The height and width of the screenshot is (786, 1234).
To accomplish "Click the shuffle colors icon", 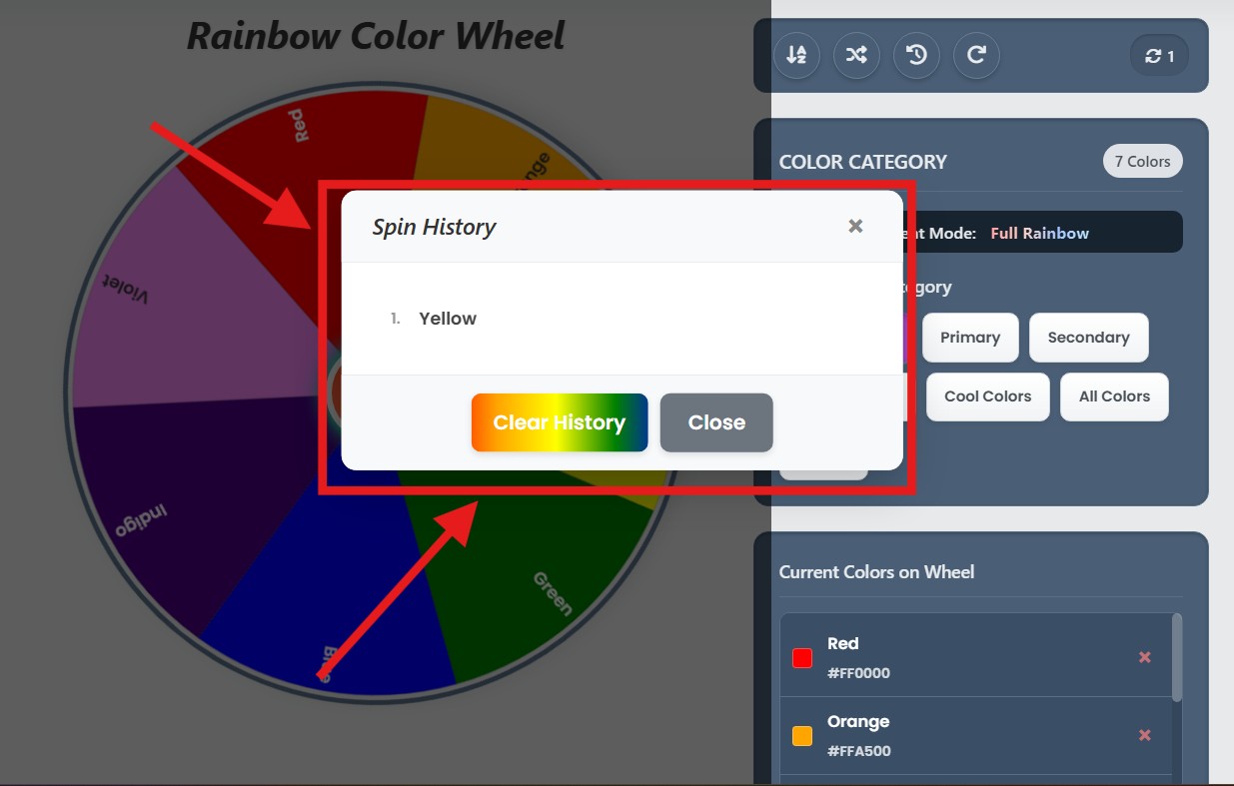I will click(856, 56).
